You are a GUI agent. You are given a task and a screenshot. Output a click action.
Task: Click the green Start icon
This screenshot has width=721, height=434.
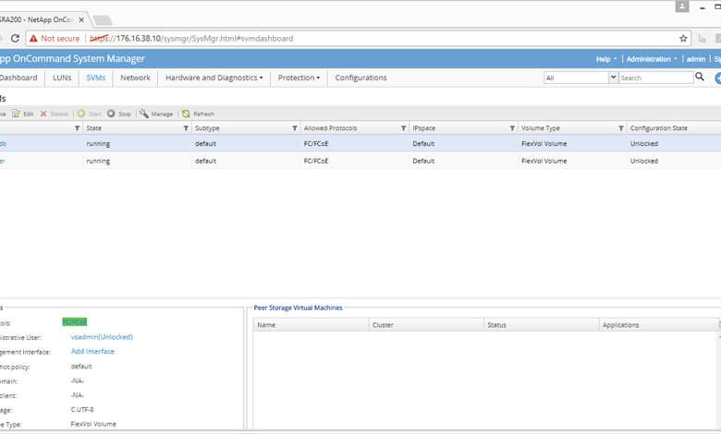[81, 114]
